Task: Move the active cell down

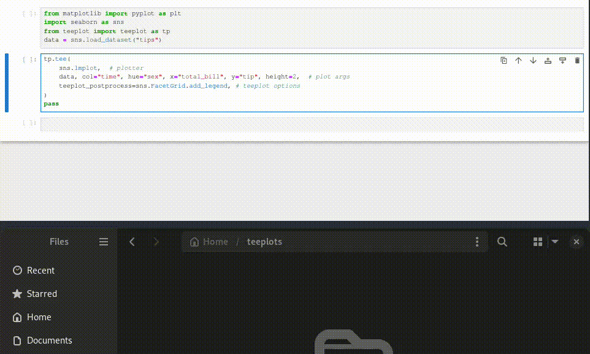Action: [533, 60]
